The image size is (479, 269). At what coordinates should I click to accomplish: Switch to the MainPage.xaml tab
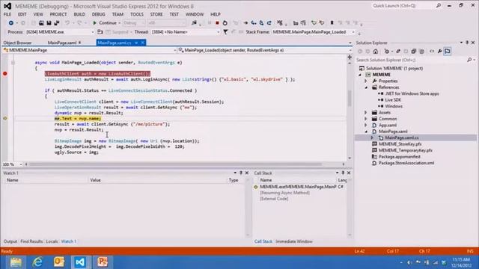62,43
